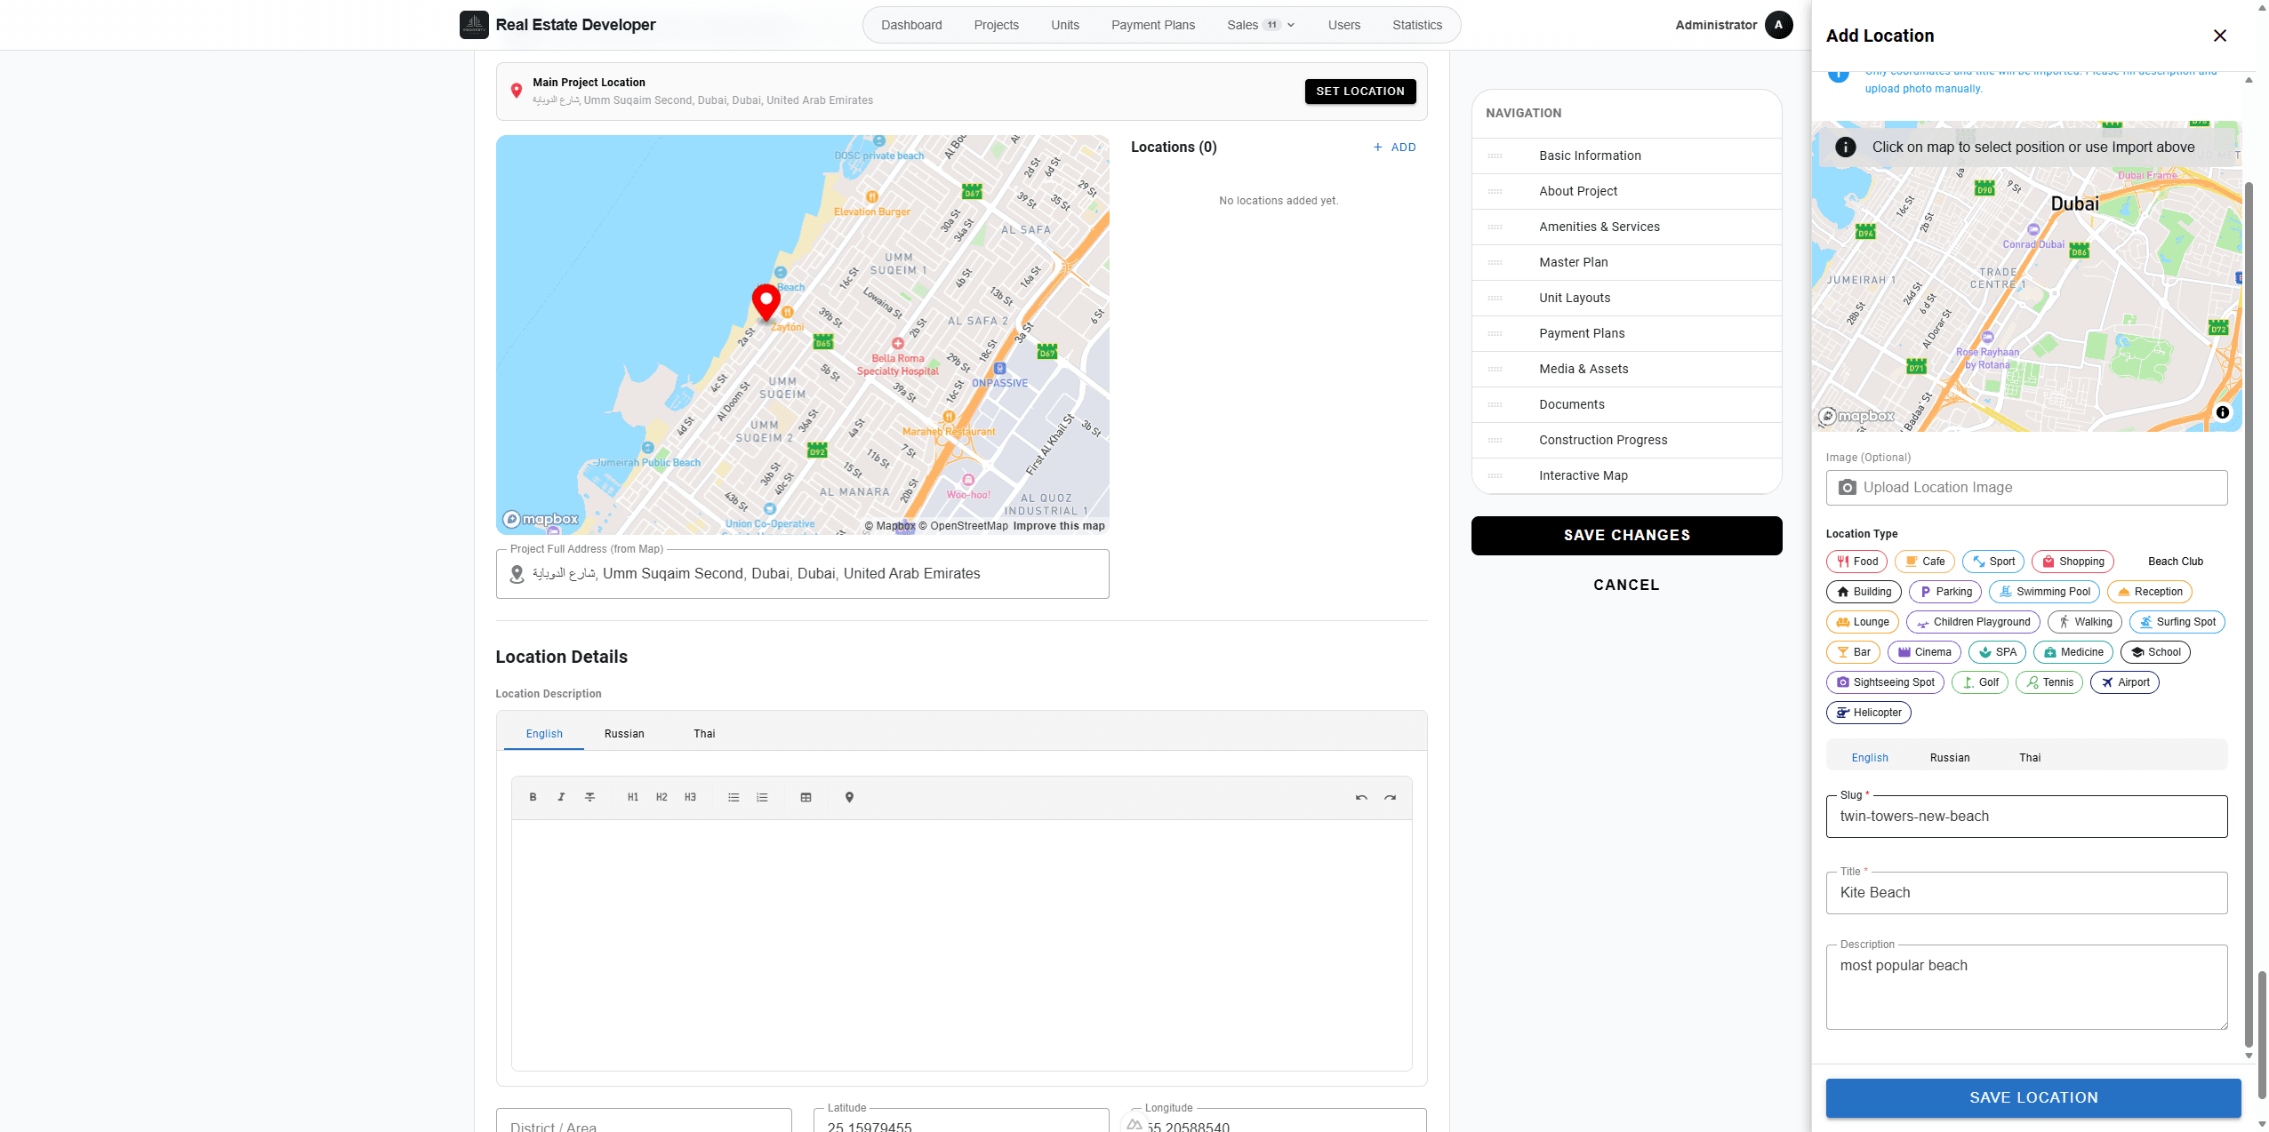Select Cafe location type chip

pyautogui.click(x=1924, y=562)
